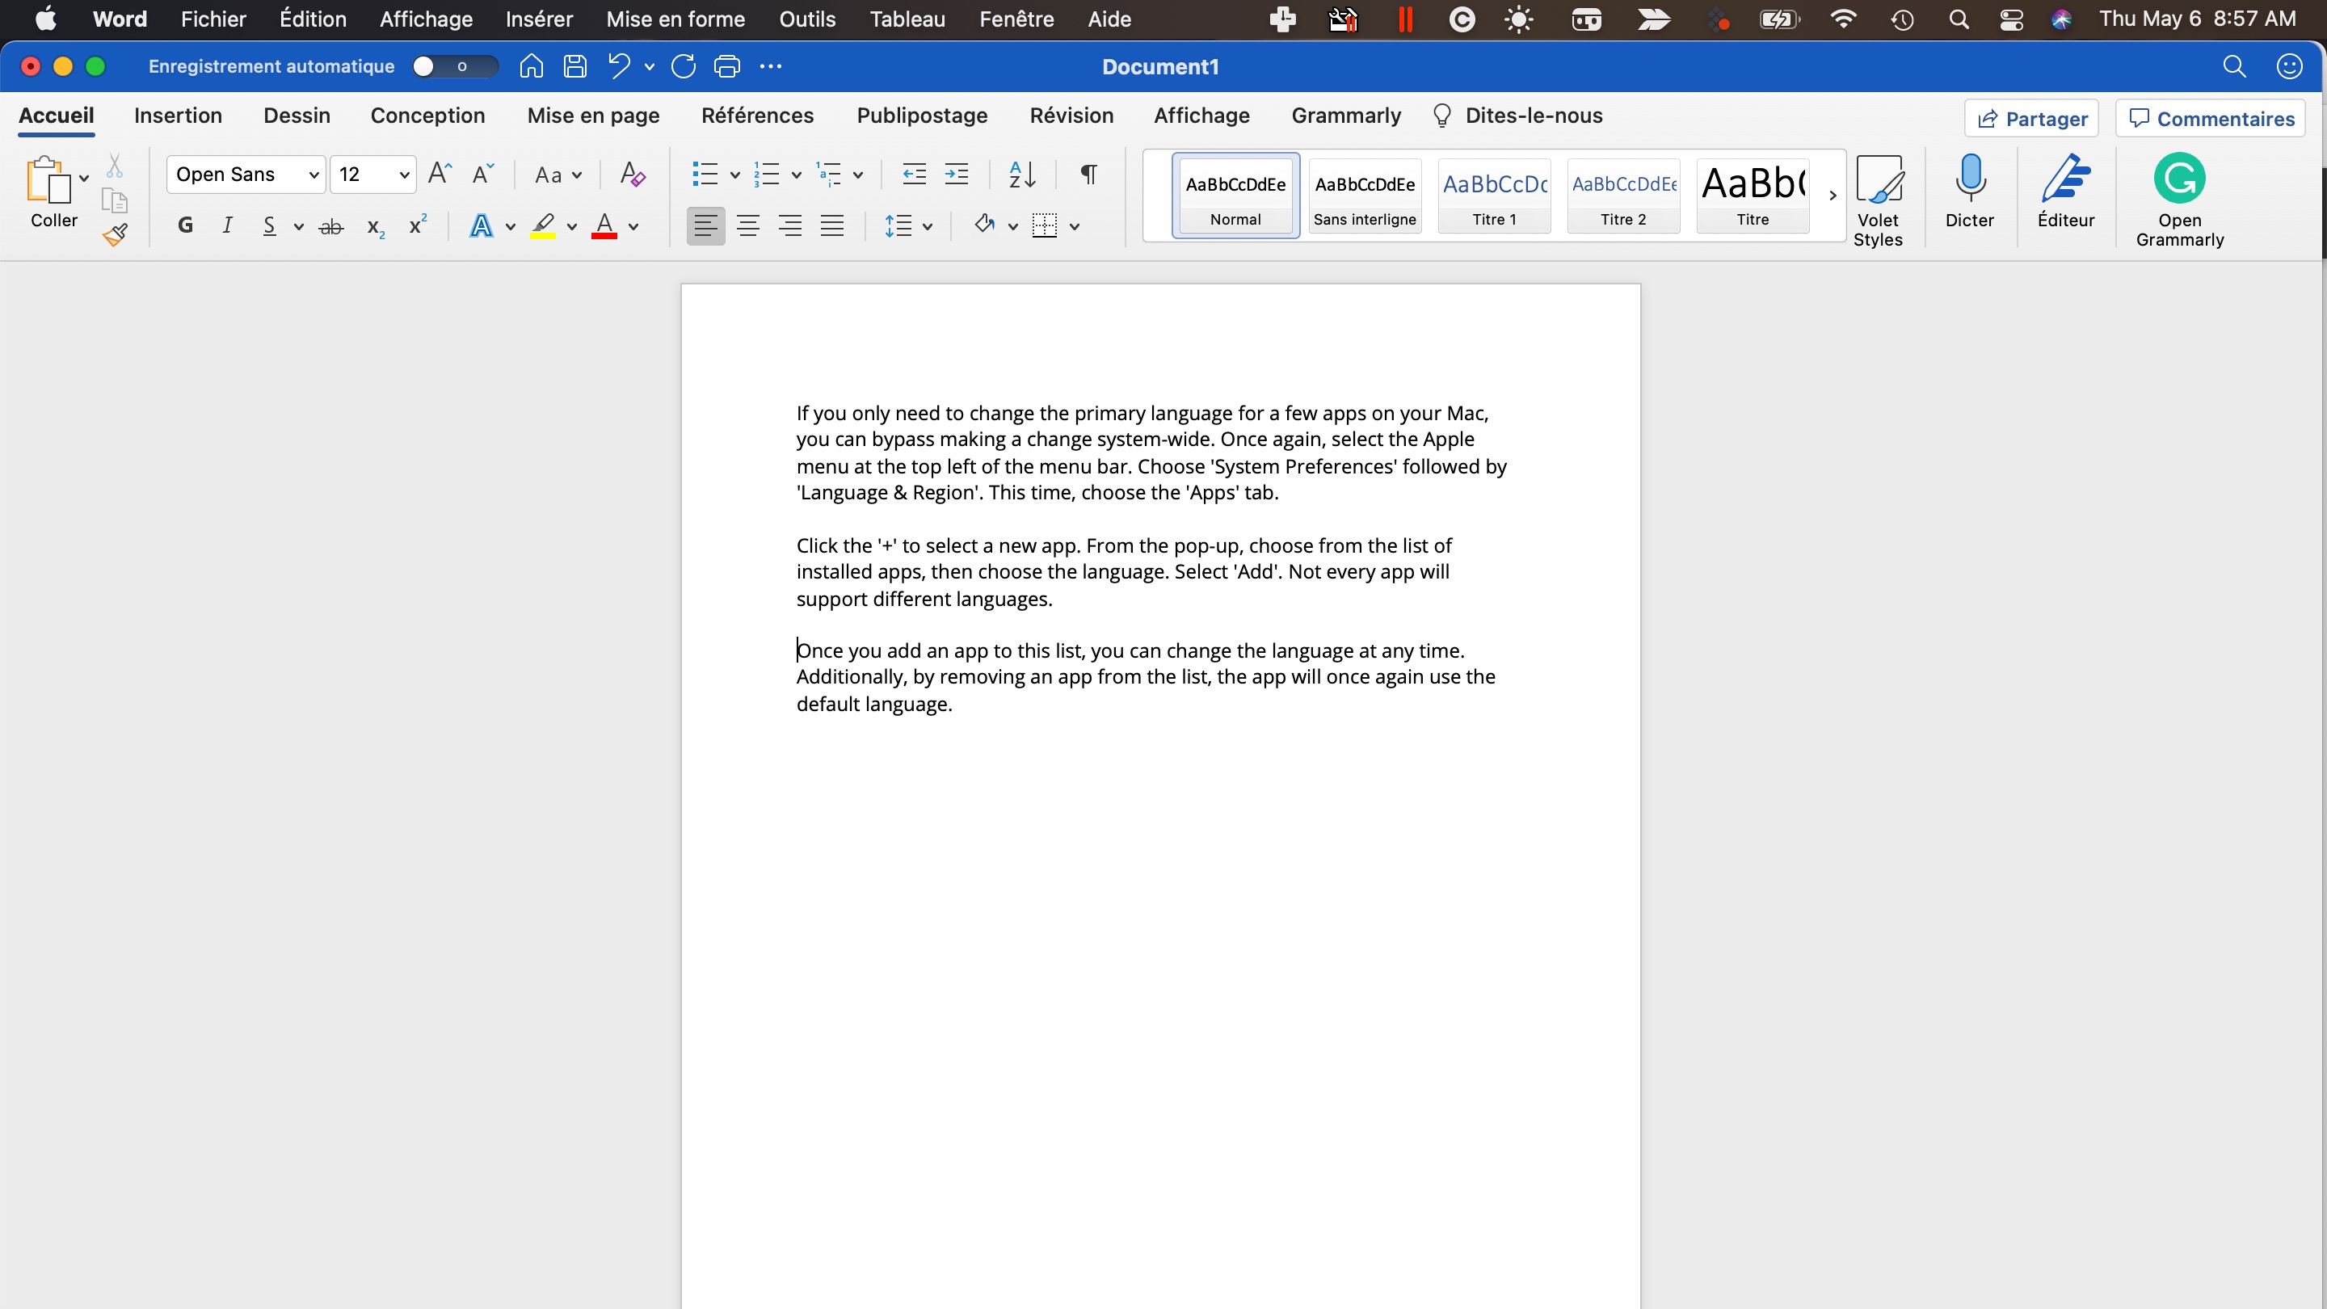The width and height of the screenshot is (2327, 1309).
Task: Cut selection with scissors icon
Action: [x=115, y=166]
